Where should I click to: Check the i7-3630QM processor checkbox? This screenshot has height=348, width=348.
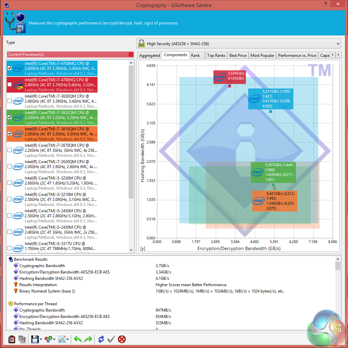10,101
